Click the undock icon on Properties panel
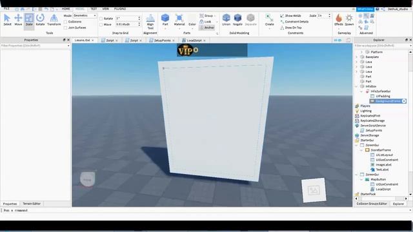413x232 pixels. (64, 40)
